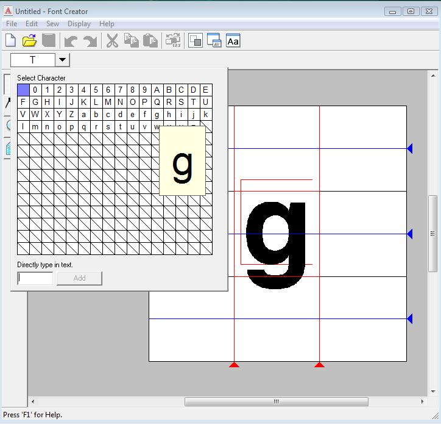Click the sewing order 123 icon
This screenshot has height=424, width=441.
click(x=173, y=40)
